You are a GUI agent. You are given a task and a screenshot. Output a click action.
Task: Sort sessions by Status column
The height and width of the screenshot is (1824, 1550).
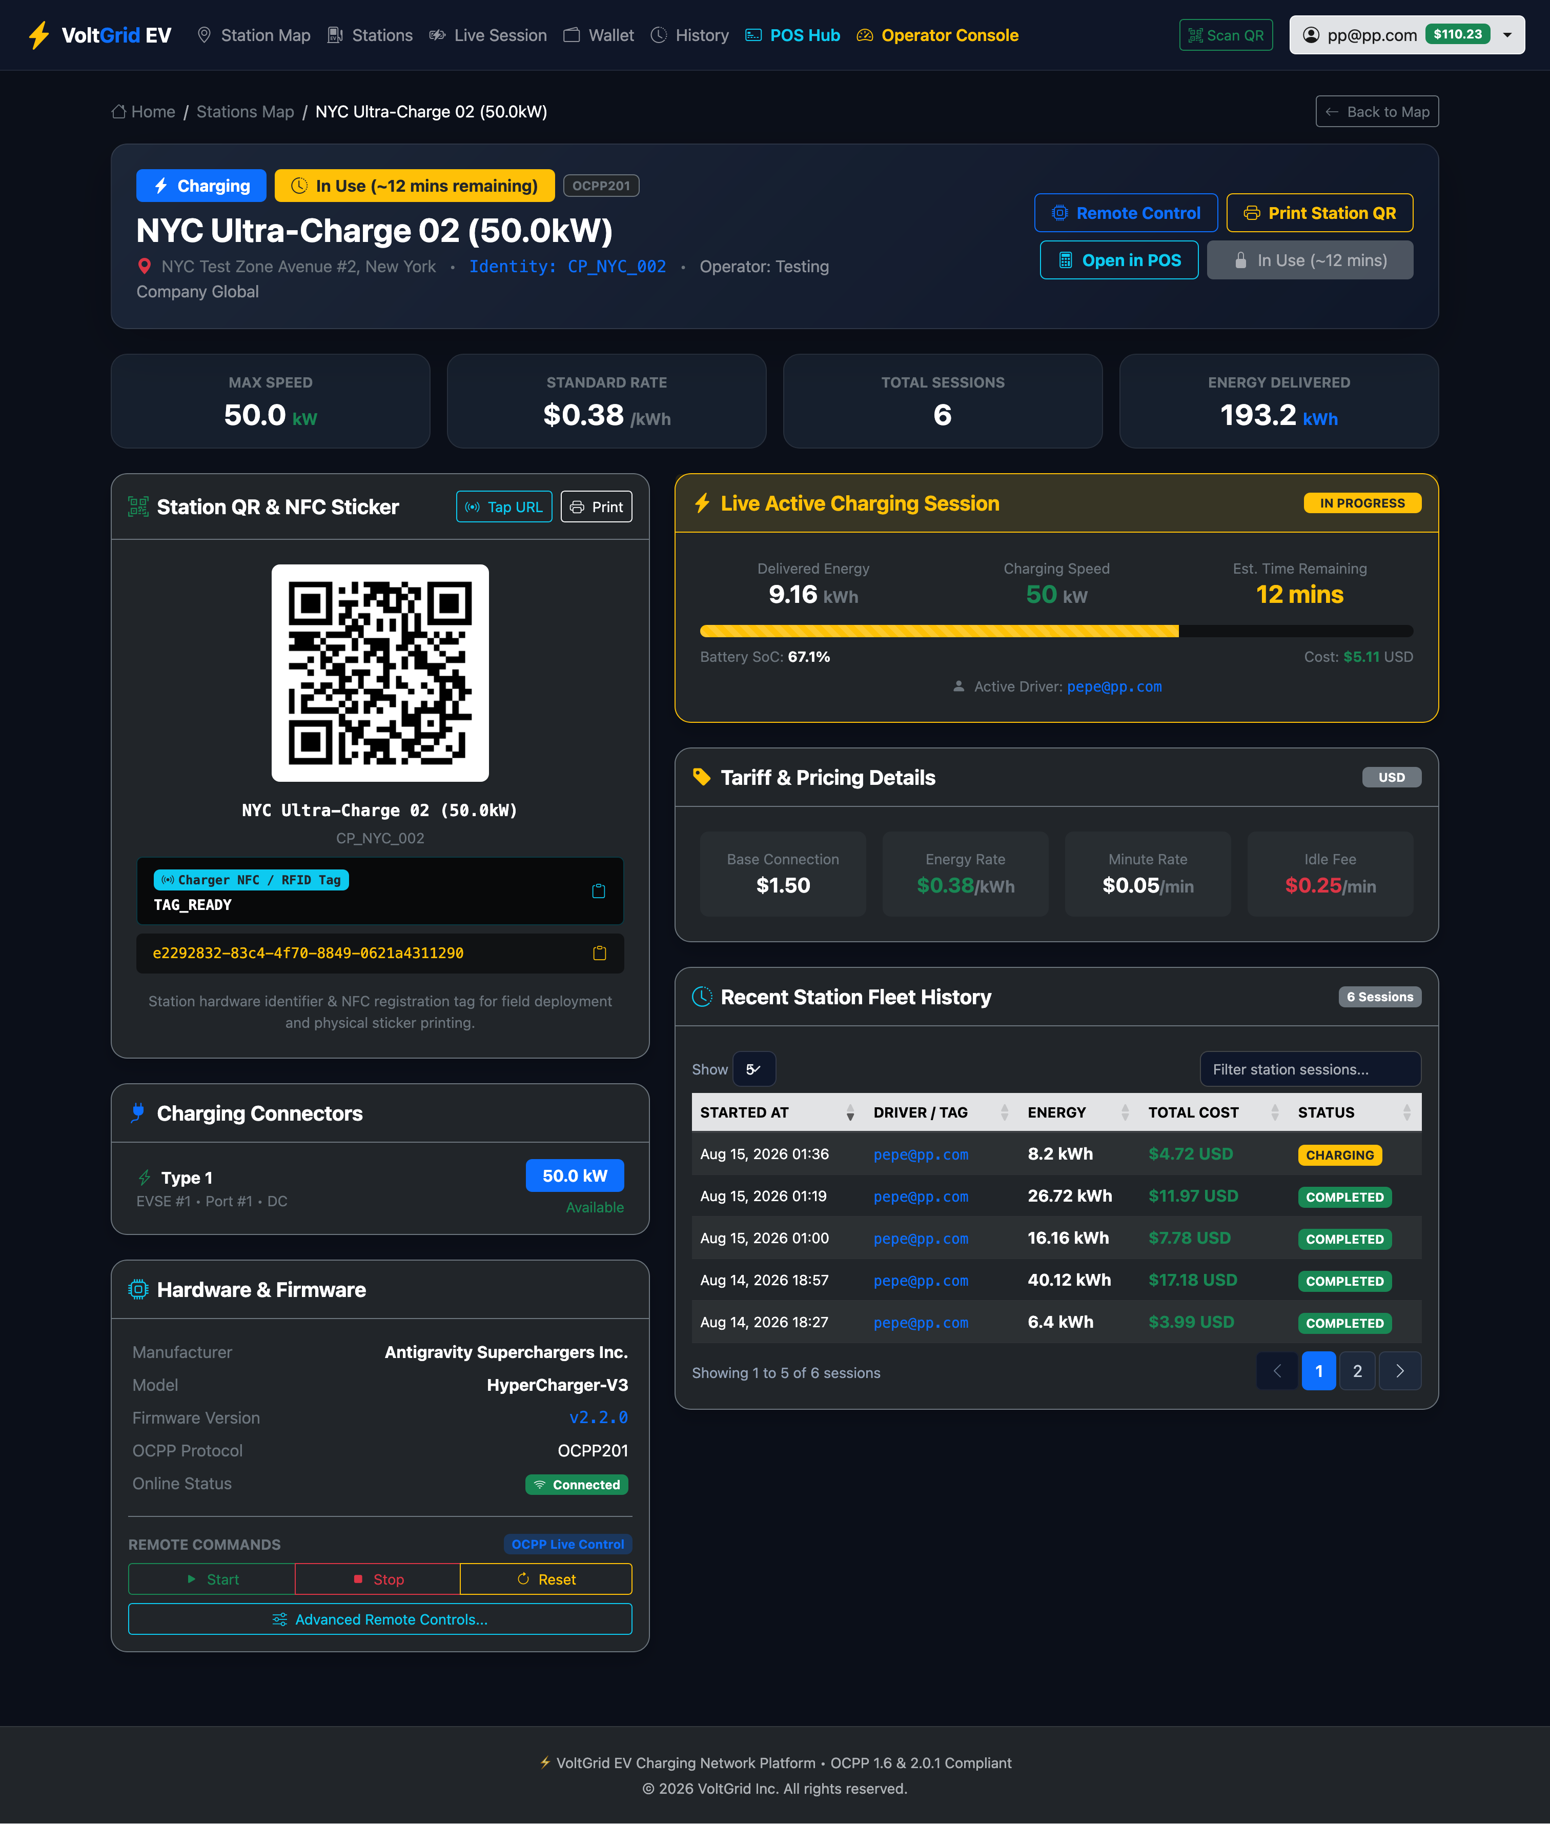point(1355,1112)
